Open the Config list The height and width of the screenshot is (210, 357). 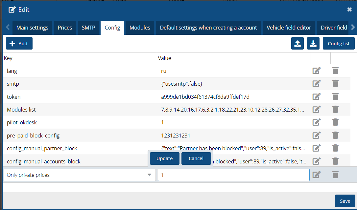click(x=339, y=44)
